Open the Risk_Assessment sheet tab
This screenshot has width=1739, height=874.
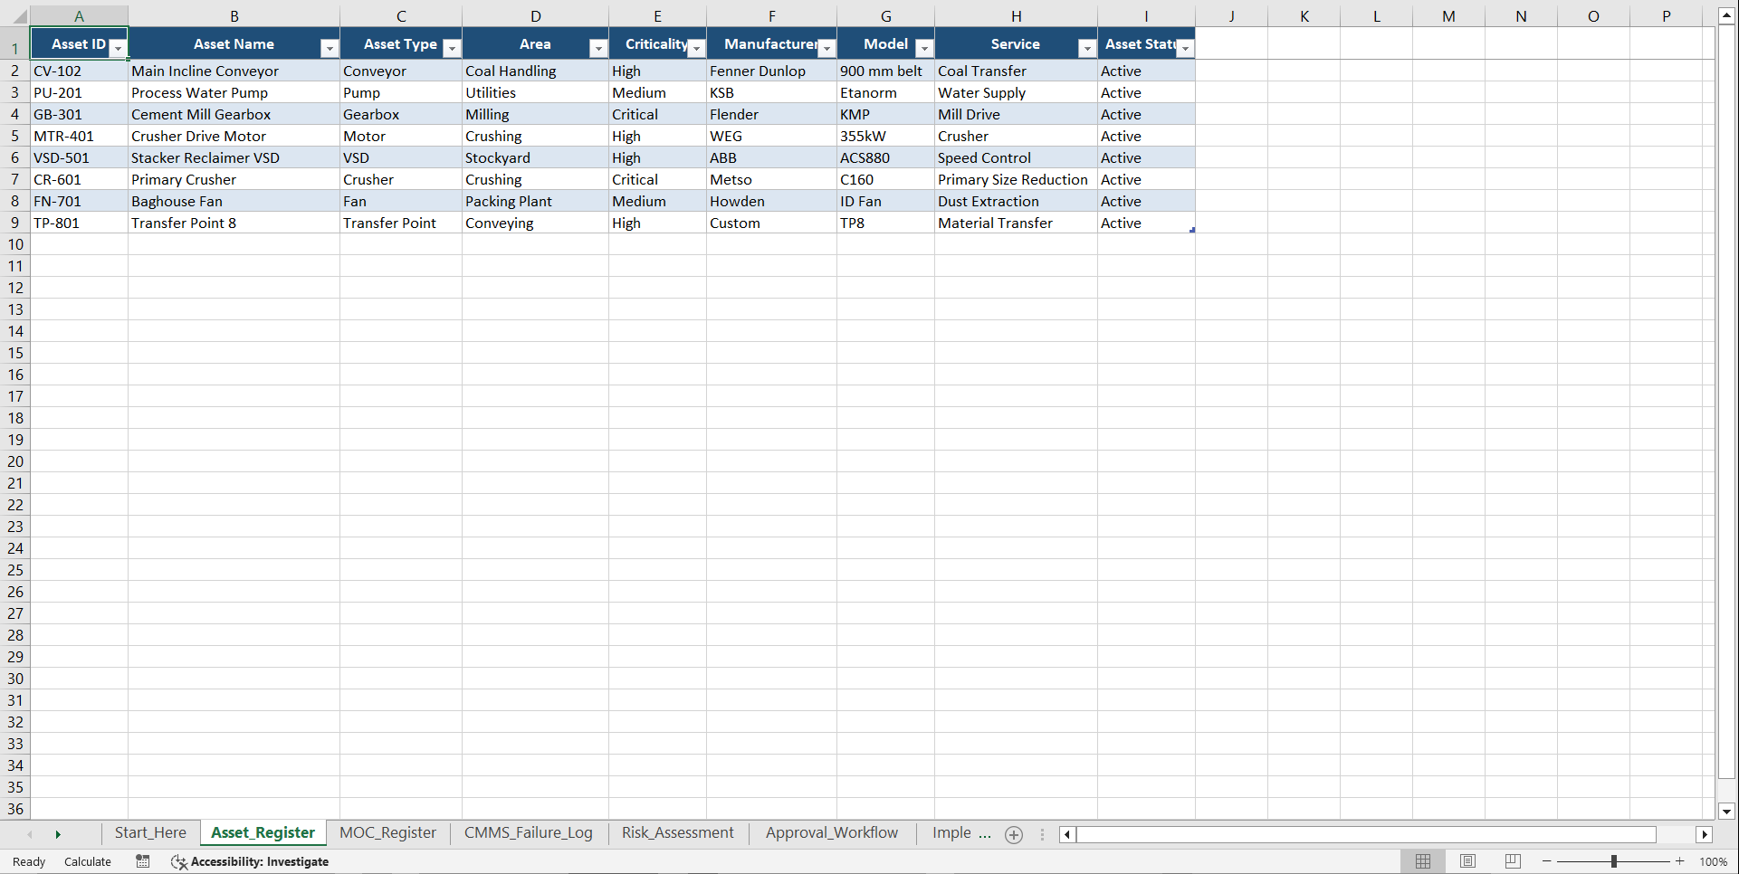pos(677,832)
